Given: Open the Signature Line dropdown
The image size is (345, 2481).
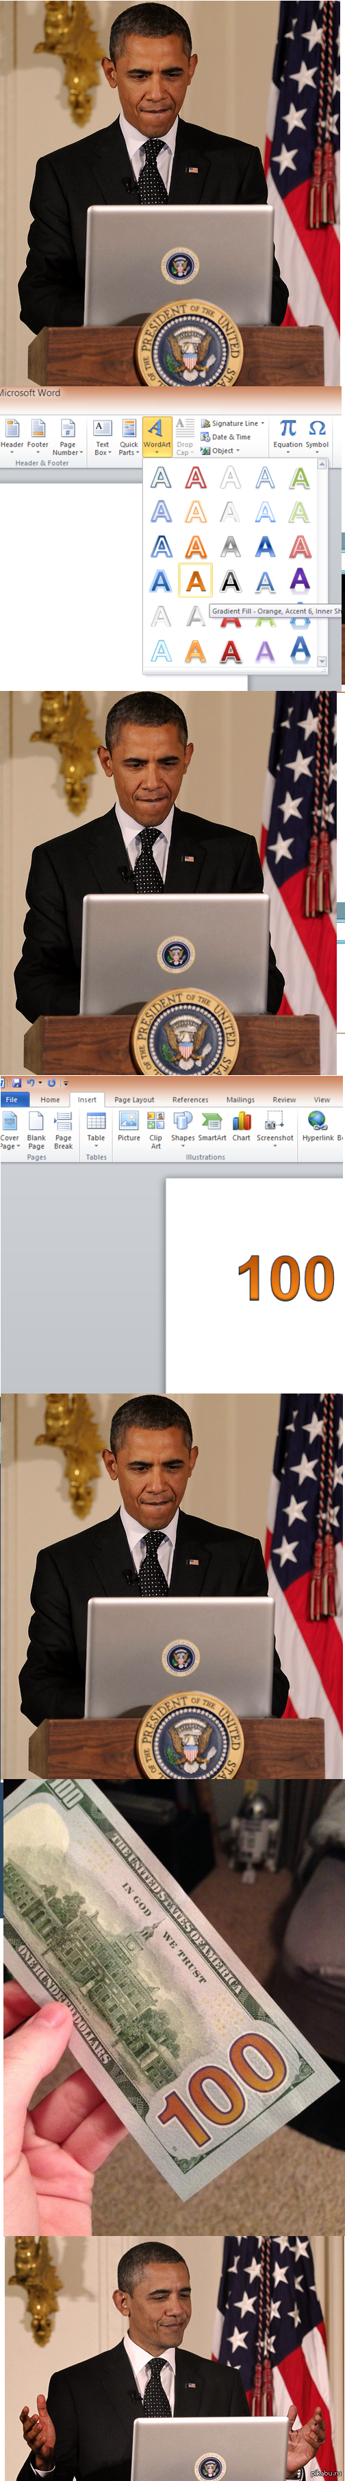Looking at the screenshot, I should coord(233,423).
